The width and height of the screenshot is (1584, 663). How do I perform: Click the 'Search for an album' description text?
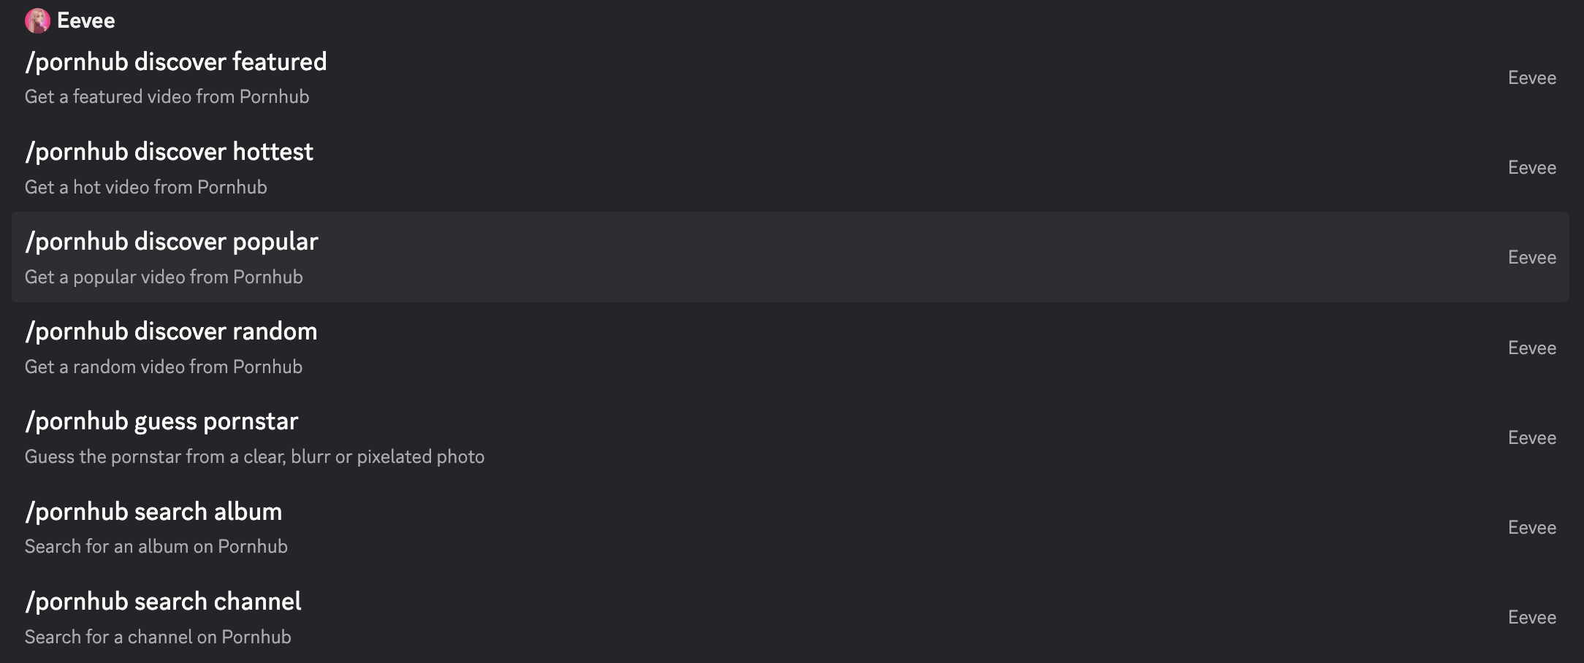pos(156,546)
